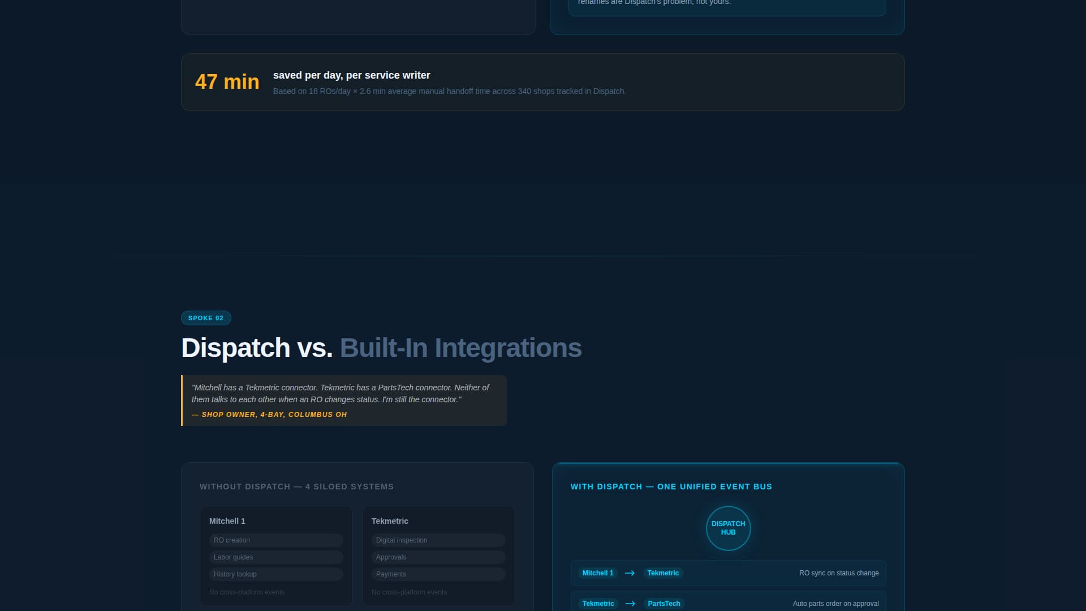Image resolution: width=1086 pixels, height=611 pixels.
Task: Click the Tekmetric badge in the RO sync row
Action: 663,573
